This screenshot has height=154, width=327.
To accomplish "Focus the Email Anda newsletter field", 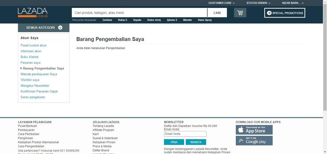I will click(185, 134).
